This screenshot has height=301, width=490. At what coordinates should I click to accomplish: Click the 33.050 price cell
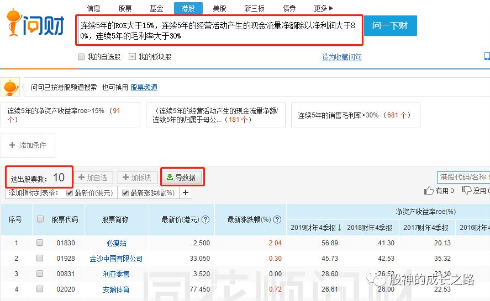[x=199, y=258]
